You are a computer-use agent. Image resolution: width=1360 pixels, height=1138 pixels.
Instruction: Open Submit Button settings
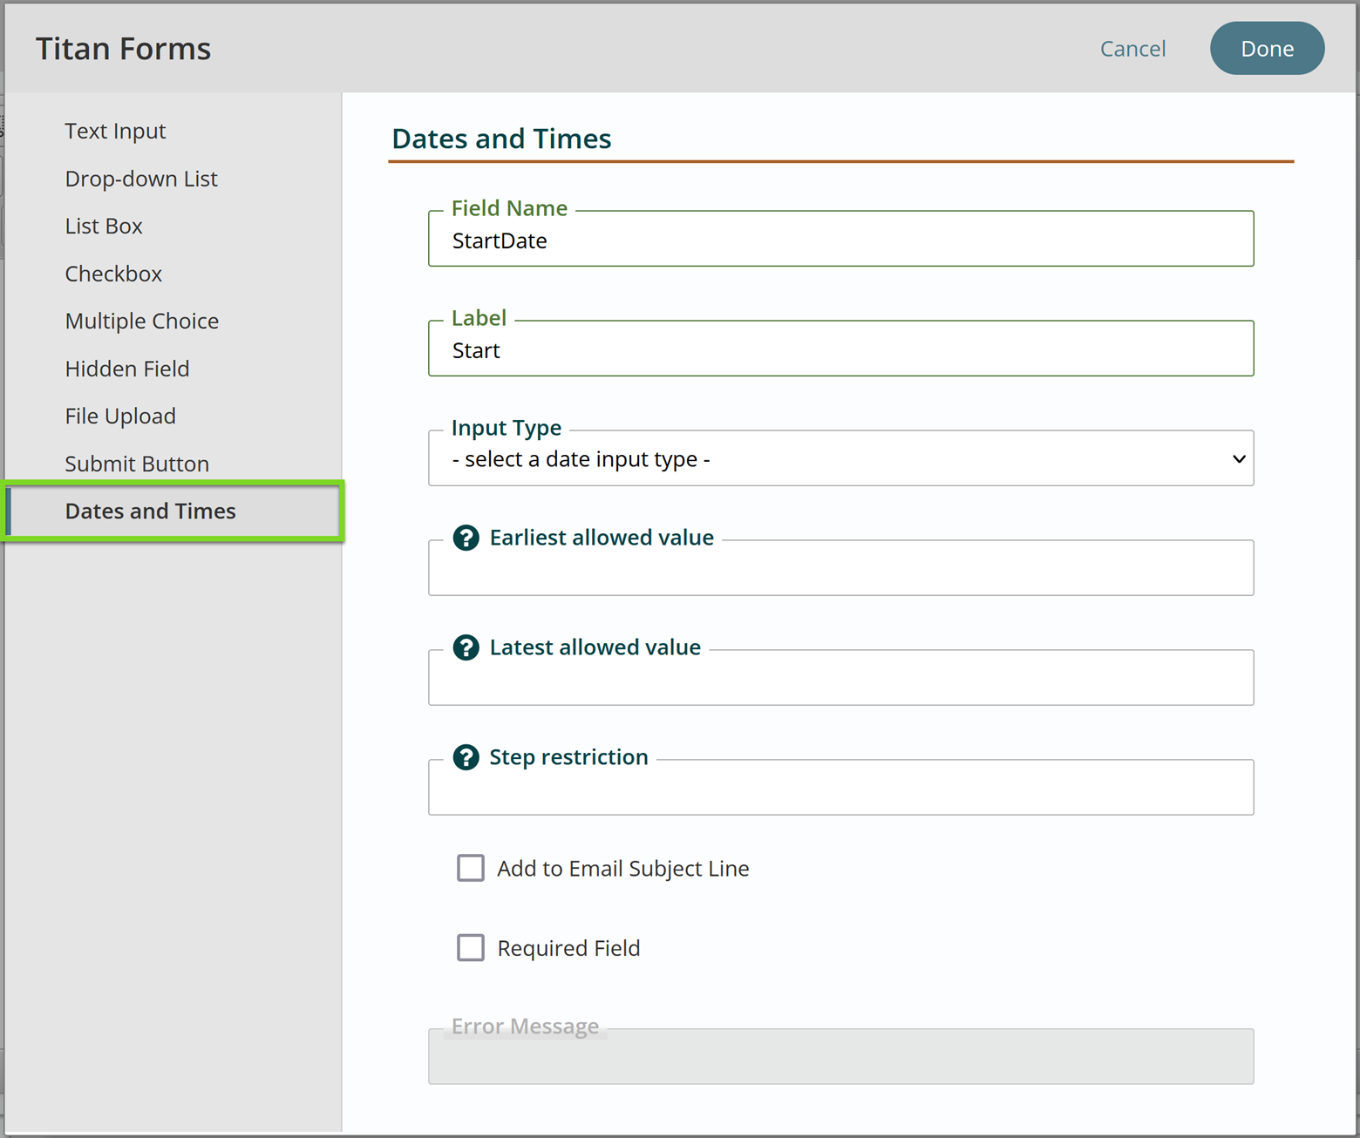coord(137,464)
